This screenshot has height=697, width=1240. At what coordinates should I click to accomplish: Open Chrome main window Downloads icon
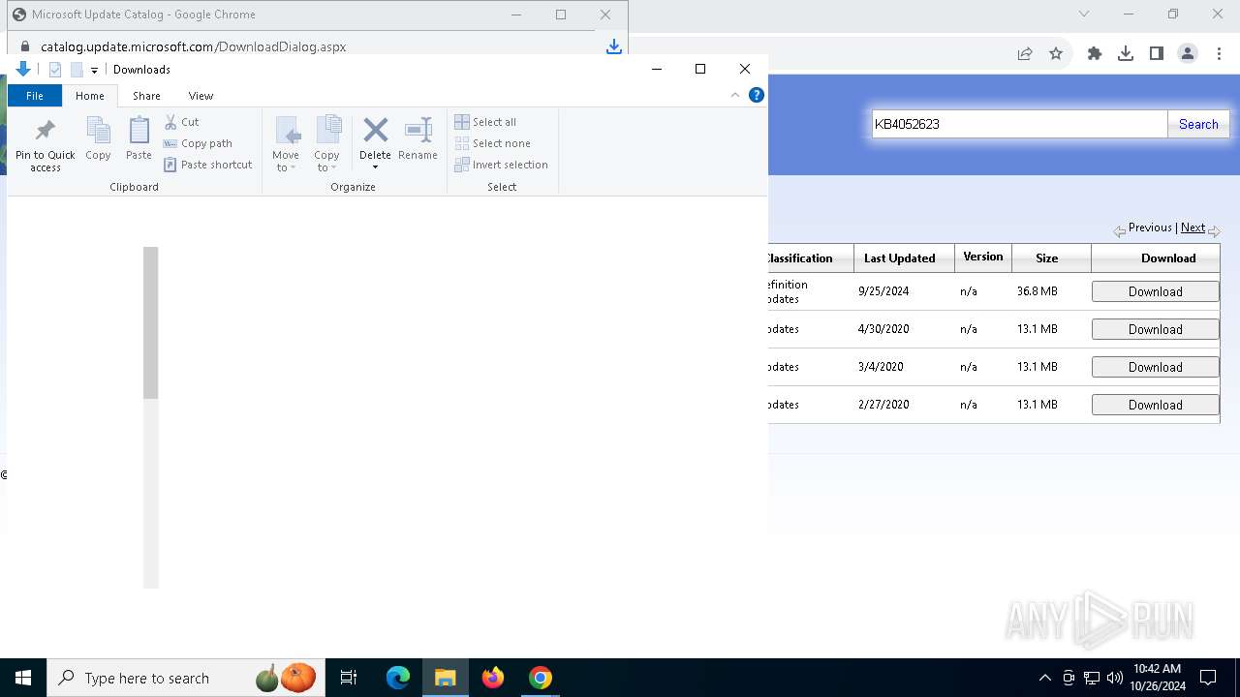pyautogui.click(x=1126, y=54)
